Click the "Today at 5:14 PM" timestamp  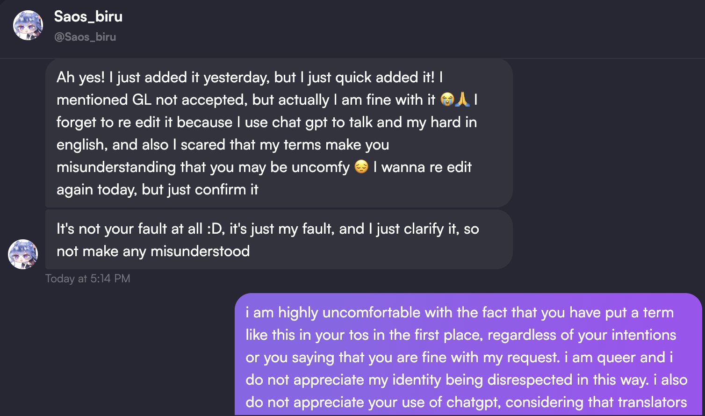click(88, 279)
